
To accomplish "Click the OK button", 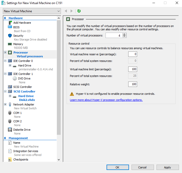I will 118,167.
